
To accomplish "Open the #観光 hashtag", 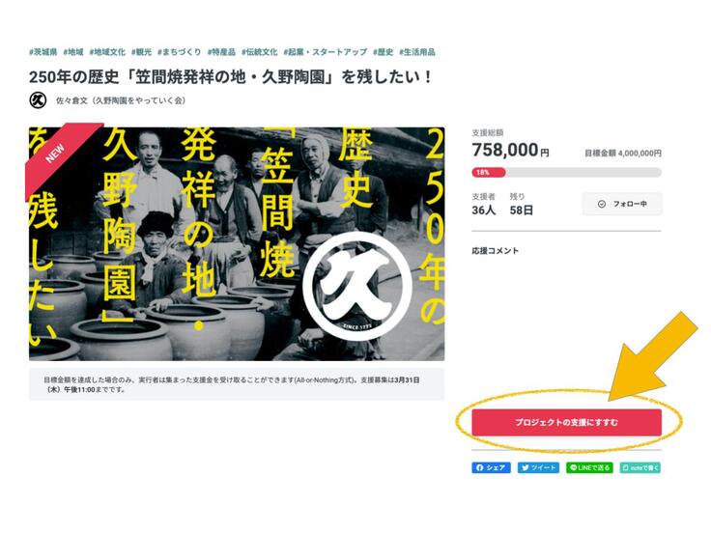I will coord(141,52).
